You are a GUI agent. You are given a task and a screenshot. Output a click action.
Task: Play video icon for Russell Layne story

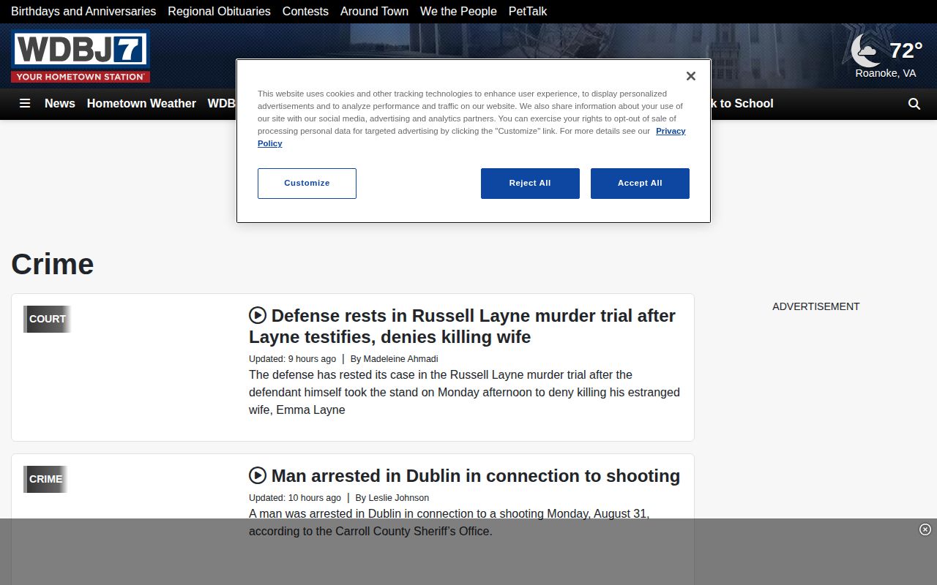coord(258,315)
